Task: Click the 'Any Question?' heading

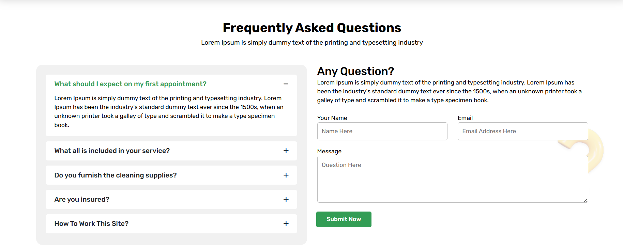Action: click(355, 71)
